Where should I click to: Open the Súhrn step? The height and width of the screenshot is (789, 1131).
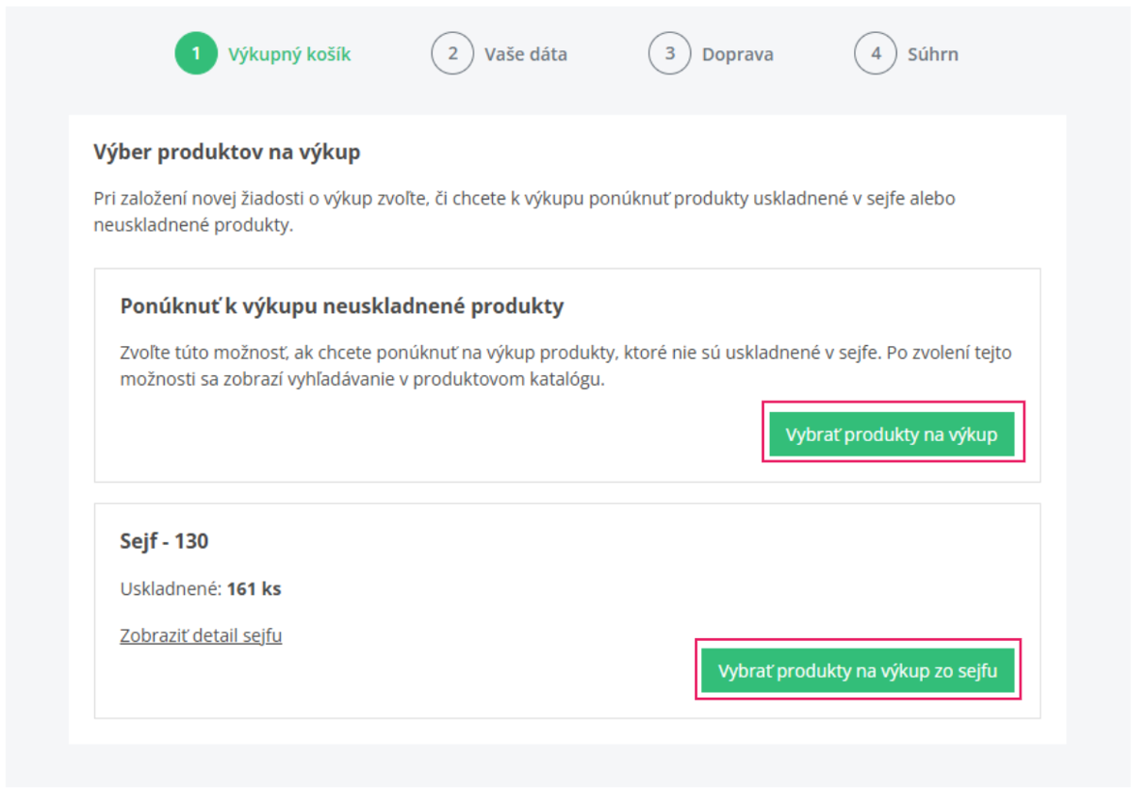point(933,55)
